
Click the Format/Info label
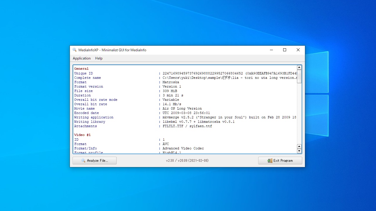click(85, 148)
